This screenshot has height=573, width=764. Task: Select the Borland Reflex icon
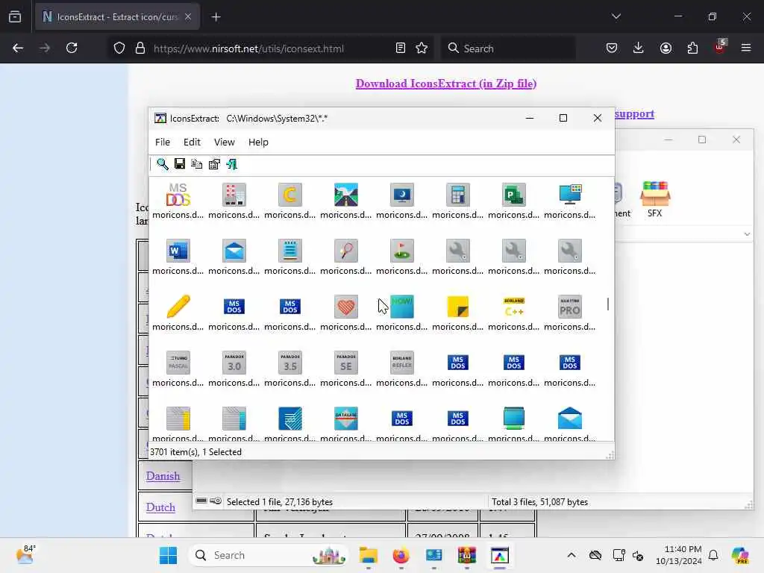pos(402,363)
